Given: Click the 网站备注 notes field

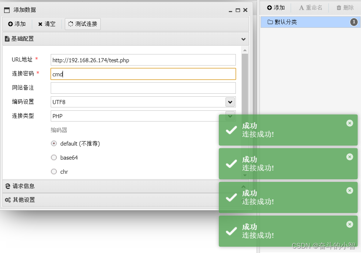Looking at the screenshot, I should (143, 88).
